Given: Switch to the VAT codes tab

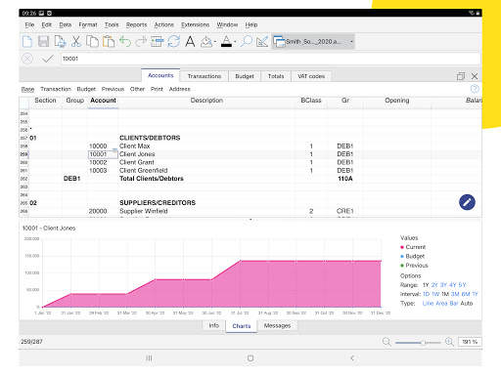Looking at the screenshot, I should [311, 76].
